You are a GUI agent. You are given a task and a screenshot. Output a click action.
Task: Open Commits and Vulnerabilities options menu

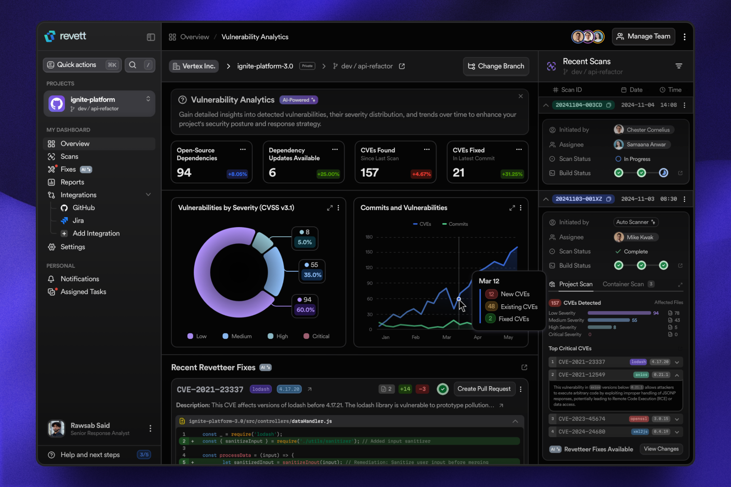click(520, 208)
